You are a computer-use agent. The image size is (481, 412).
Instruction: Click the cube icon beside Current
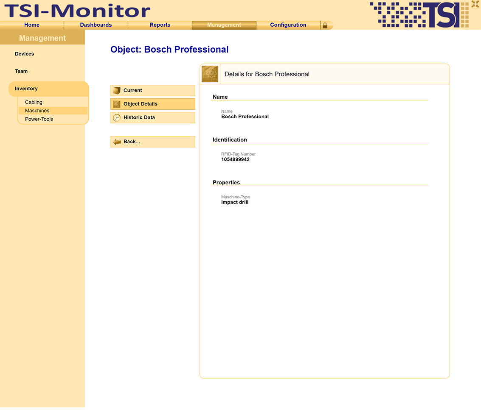(x=117, y=91)
